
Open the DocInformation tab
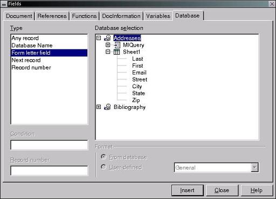pyautogui.click(x=121, y=16)
